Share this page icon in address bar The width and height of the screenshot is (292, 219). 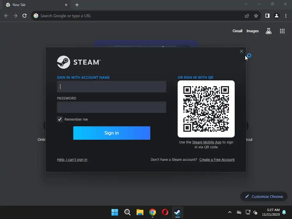(247, 16)
